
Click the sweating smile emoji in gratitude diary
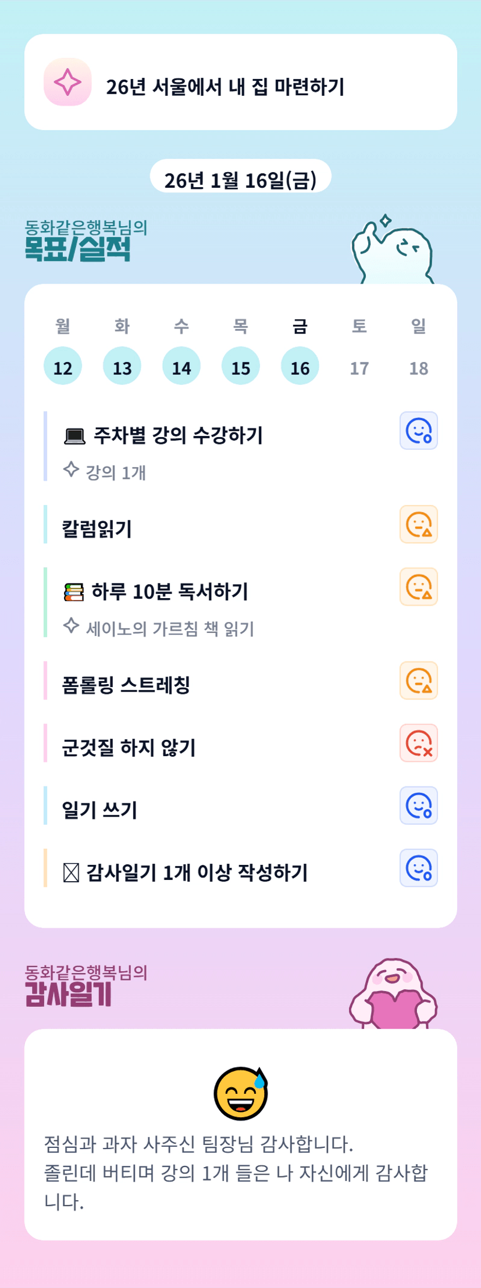pyautogui.click(x=241, y=1093)
